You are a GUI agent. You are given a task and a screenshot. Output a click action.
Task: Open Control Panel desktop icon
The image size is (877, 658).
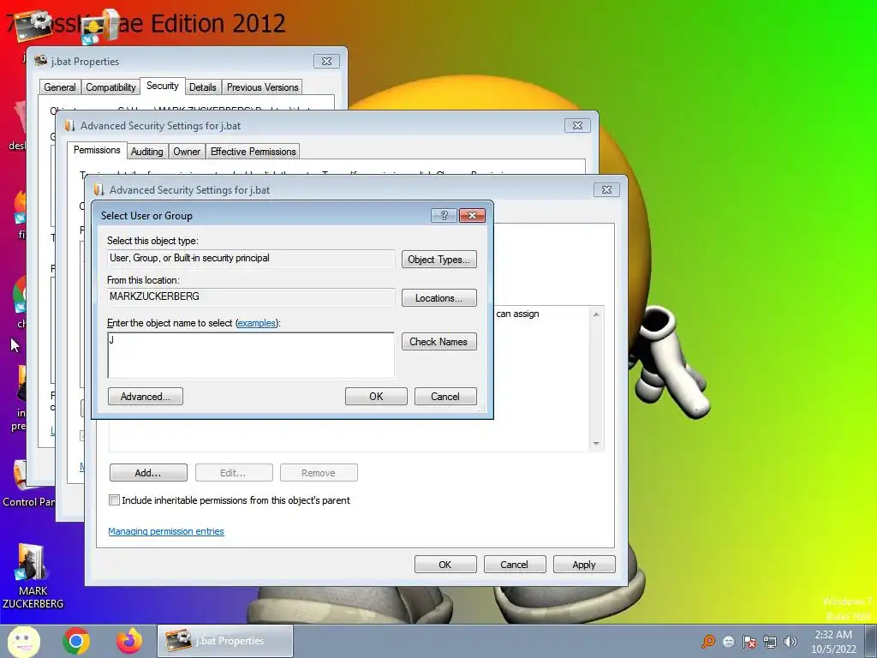click(27, 483)
